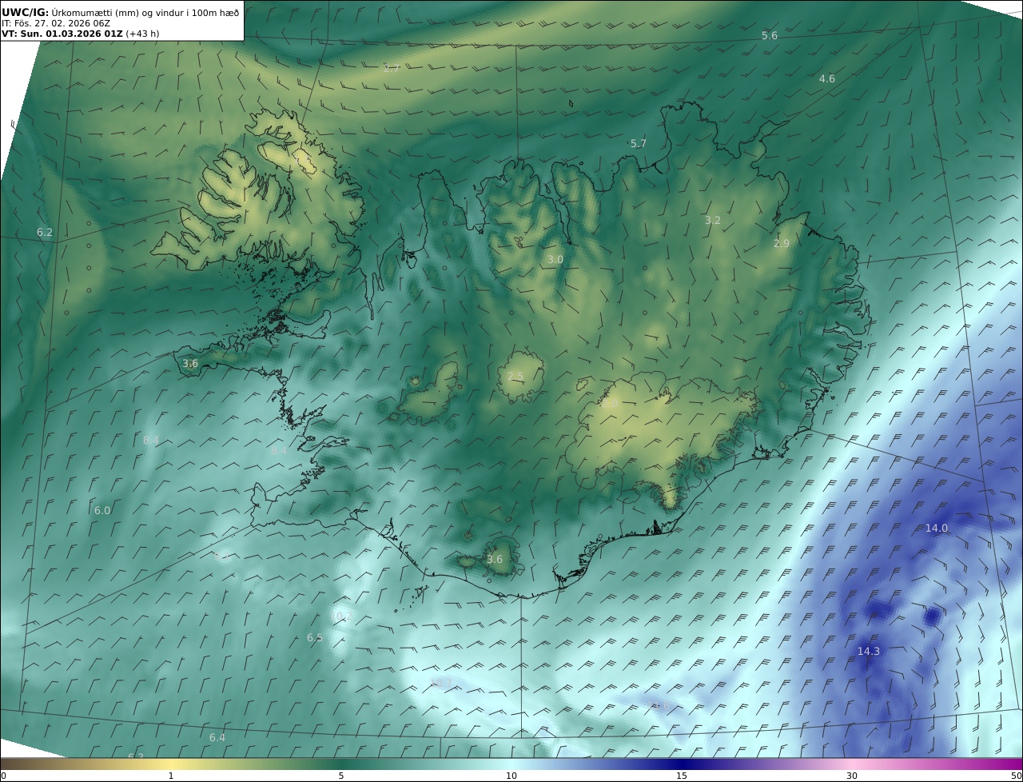The height and width of the screenshot is (782, 1023).
Task: Click the color scale tick label "0"
Action: click(3, 776)
